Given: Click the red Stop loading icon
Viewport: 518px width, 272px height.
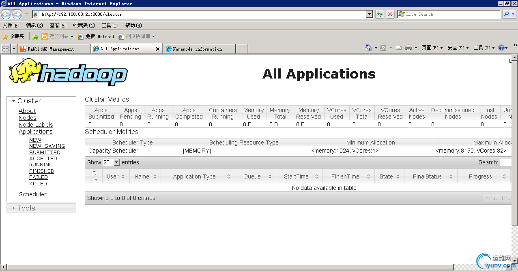Looking at the screenshot, I should pos(390,14).
